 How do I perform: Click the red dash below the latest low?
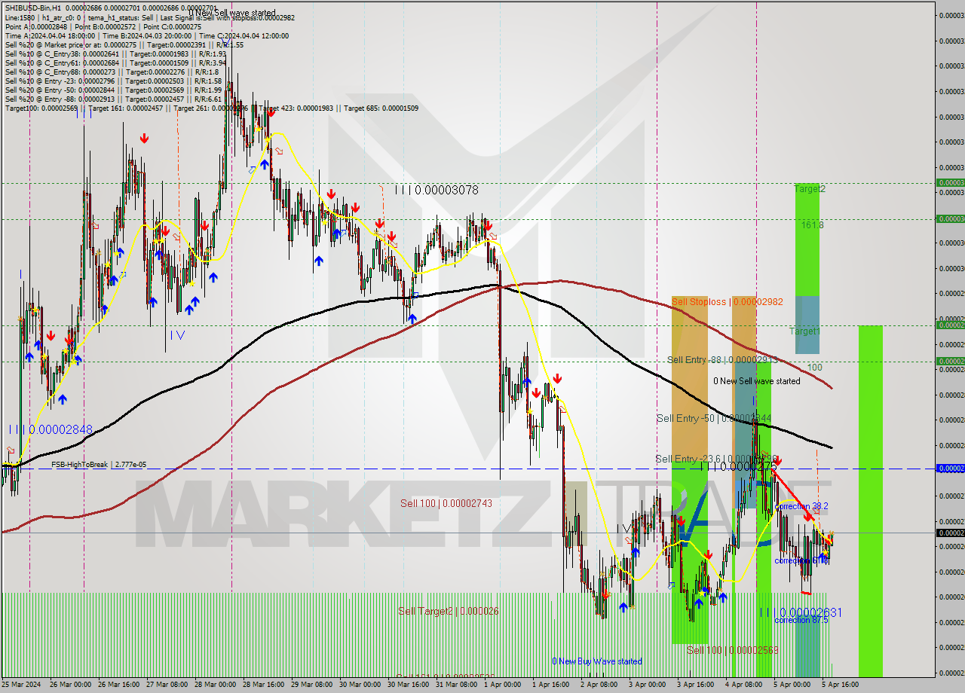806,594
